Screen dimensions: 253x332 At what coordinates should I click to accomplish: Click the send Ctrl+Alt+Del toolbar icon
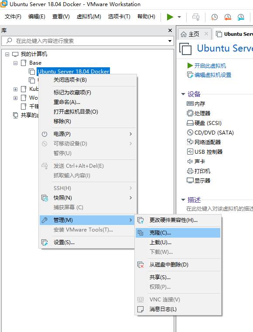coord(196,17)
